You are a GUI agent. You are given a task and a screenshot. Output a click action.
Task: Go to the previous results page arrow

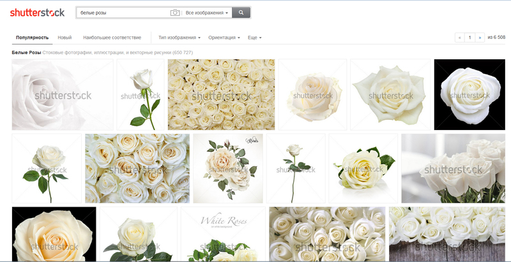459,38
